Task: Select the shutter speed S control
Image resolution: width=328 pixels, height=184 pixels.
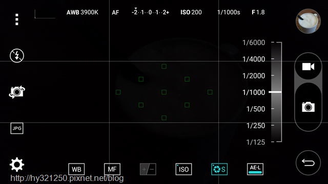Action: pos(219,169)
